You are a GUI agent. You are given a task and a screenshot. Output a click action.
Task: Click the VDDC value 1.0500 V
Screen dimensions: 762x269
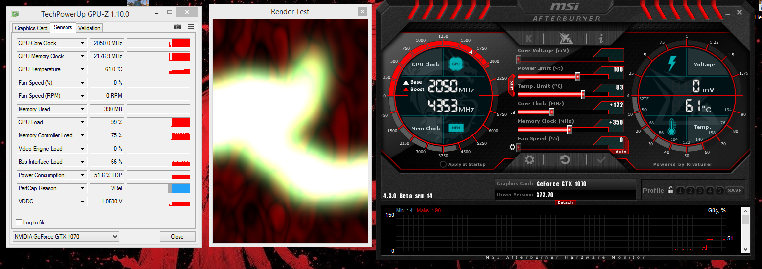tap(107, 202)
